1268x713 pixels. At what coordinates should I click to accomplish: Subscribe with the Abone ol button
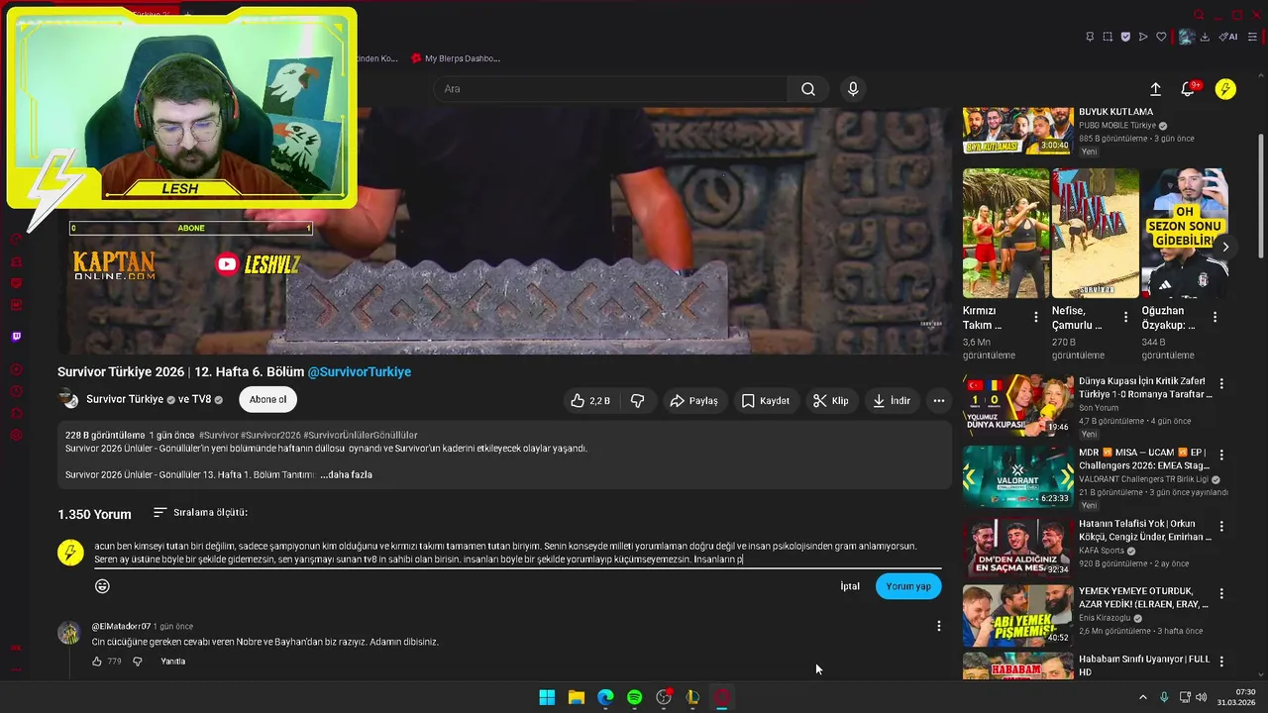click(268, 400)
